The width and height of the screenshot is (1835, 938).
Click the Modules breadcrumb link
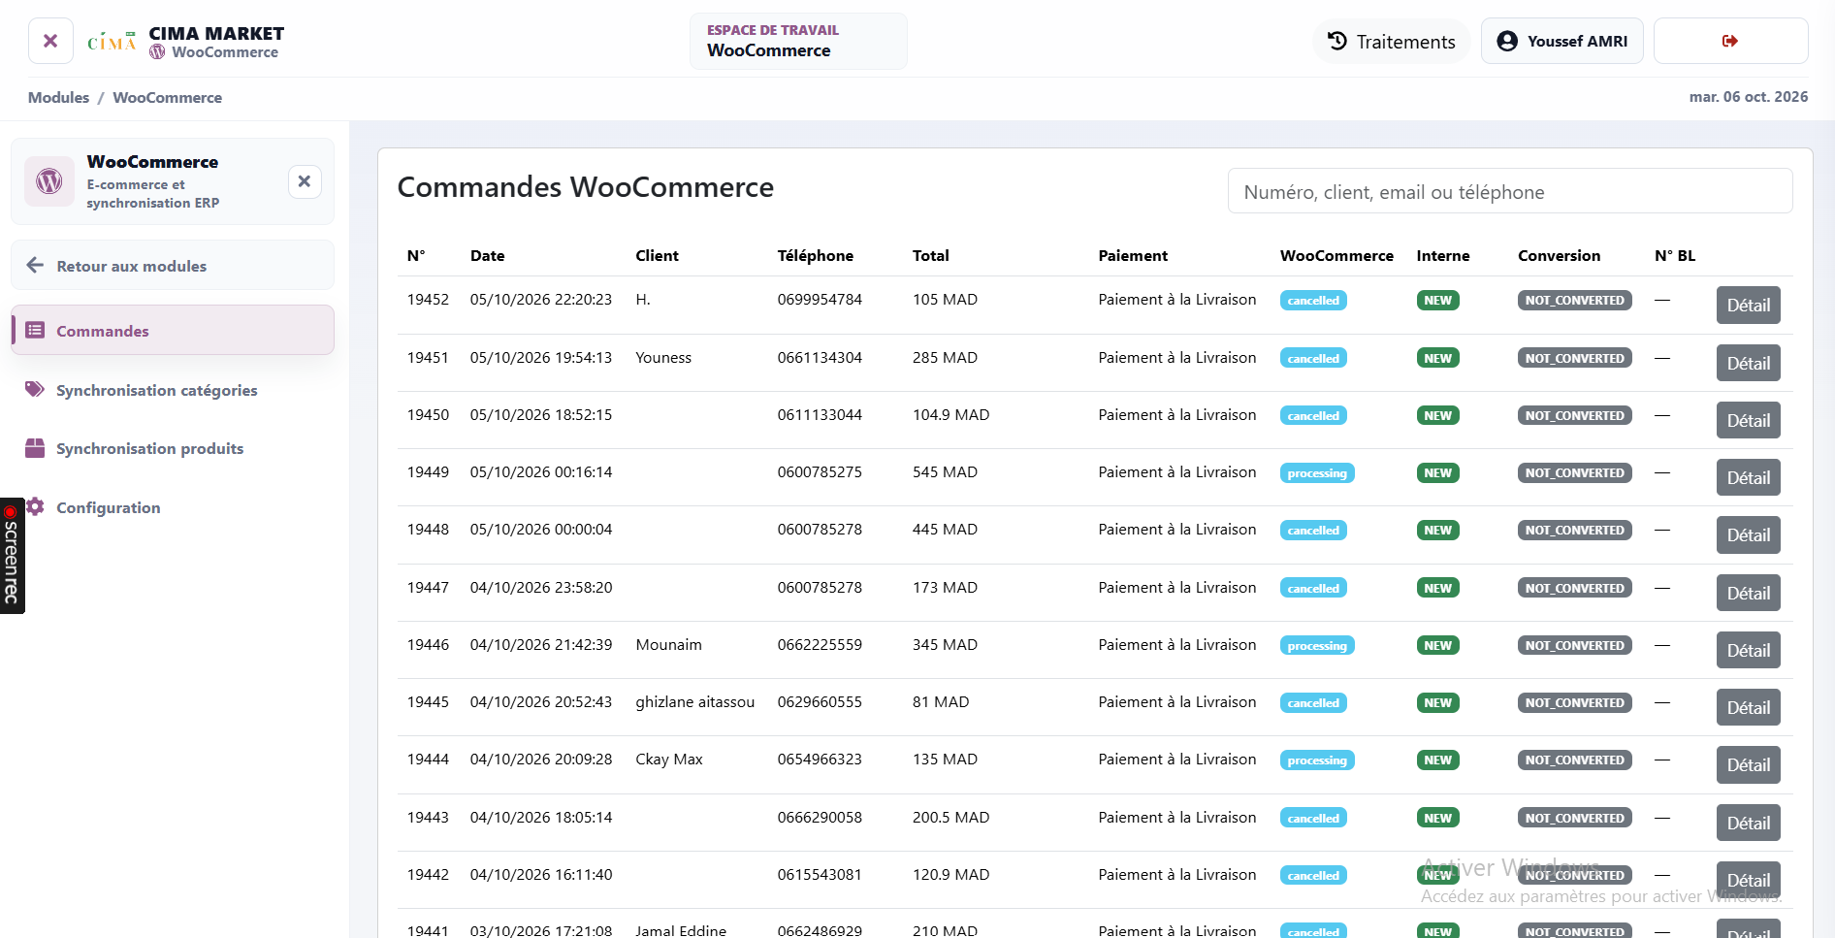coord(58,97)
